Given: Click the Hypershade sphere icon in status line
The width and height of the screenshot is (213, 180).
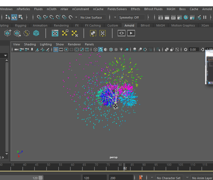Looking at the screenshot, I should (186, 17).
